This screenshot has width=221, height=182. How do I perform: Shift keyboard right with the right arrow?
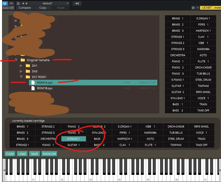[x=220, y=170]
